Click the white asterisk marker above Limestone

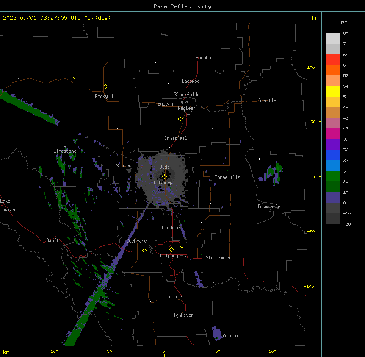tap(65, 147)
